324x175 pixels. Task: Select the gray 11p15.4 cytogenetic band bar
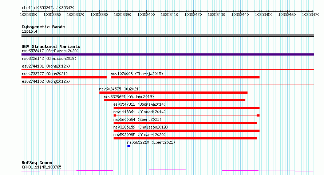click(x=167, y=35)
